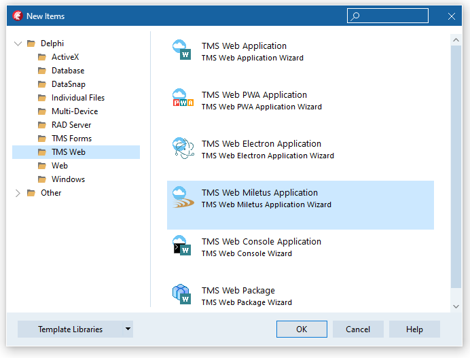Select Individual Files category

point(78,98)
